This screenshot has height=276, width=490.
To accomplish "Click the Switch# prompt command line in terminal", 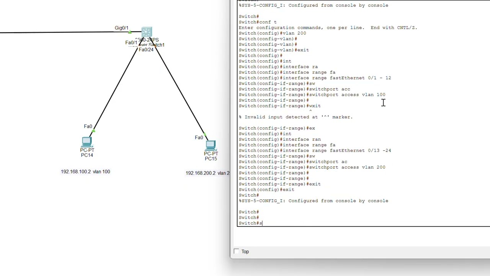I will tap(250, 223).
